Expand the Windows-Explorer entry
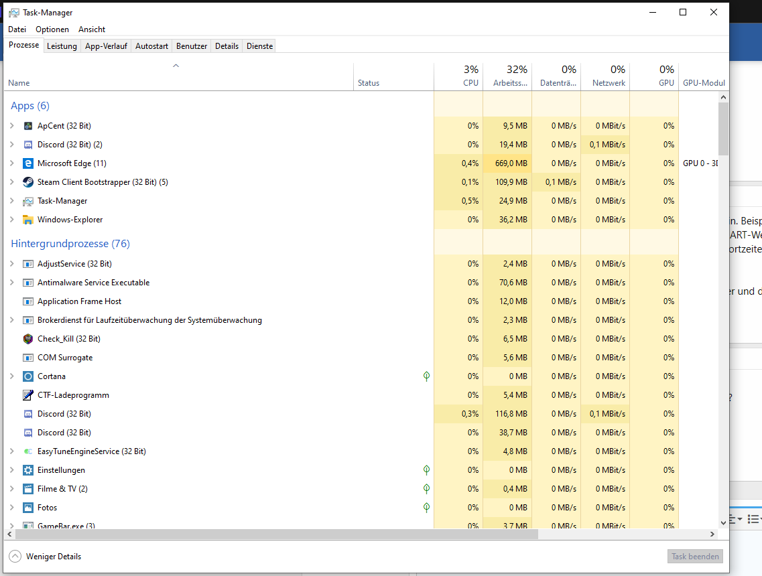Screen dimensions: 762x576 12,220
